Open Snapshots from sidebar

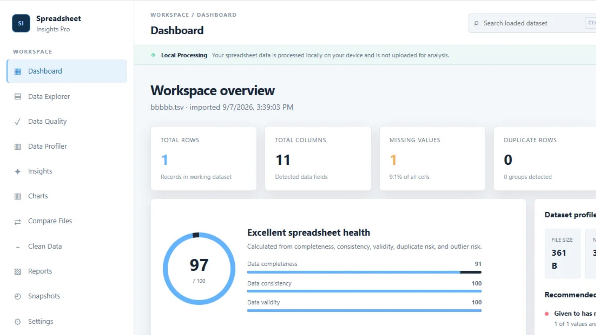click(67, 296)
